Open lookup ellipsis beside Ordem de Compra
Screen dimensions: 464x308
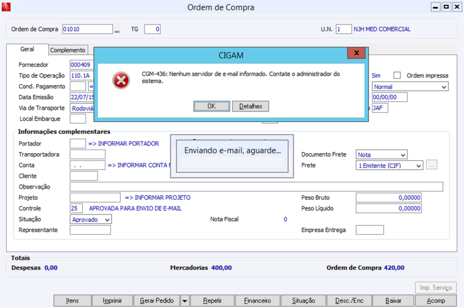coord(117,30)
